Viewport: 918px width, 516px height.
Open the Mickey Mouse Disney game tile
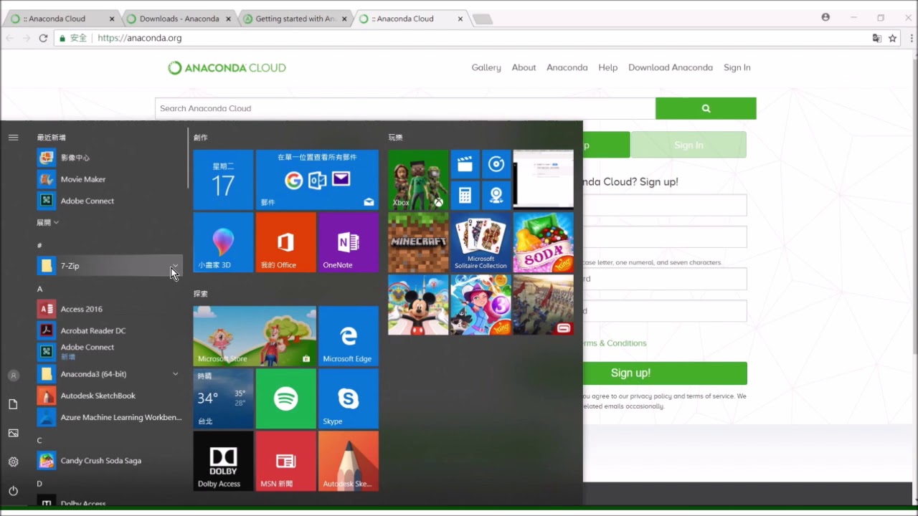[x=418, y=305]
